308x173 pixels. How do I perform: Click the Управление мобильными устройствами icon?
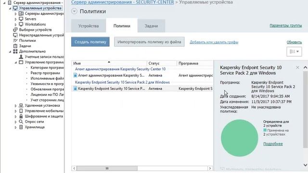click(x=21, y=111)
